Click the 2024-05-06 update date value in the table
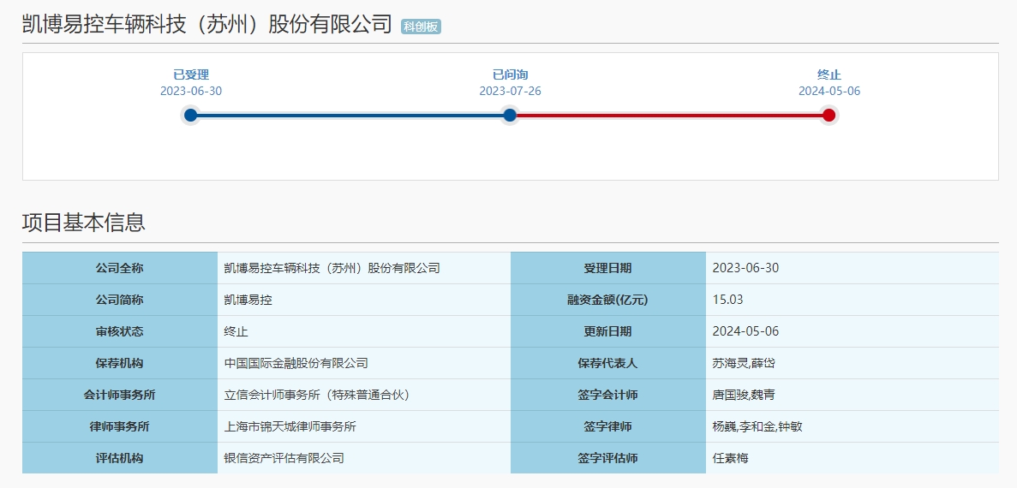The height and width of the screenshot is (488, 1017). (x=745, y=331)
